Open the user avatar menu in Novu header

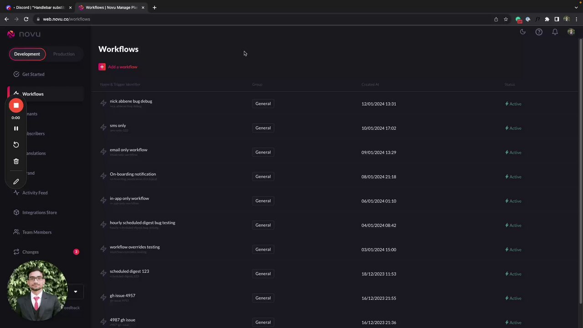pyautogui.click(x=571, y=32)
